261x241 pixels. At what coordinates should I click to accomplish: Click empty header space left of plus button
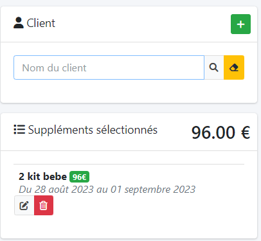[x=143, y=24]
